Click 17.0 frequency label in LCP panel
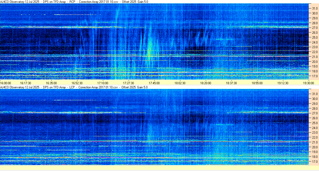Screen dimensions: 319x171 [x=315, y=162]
